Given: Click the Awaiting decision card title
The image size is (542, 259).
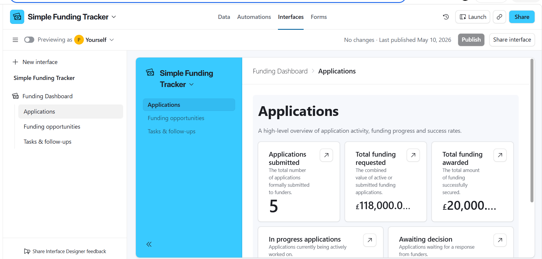Looking at the screenshot, I should (x=426, y=239).
